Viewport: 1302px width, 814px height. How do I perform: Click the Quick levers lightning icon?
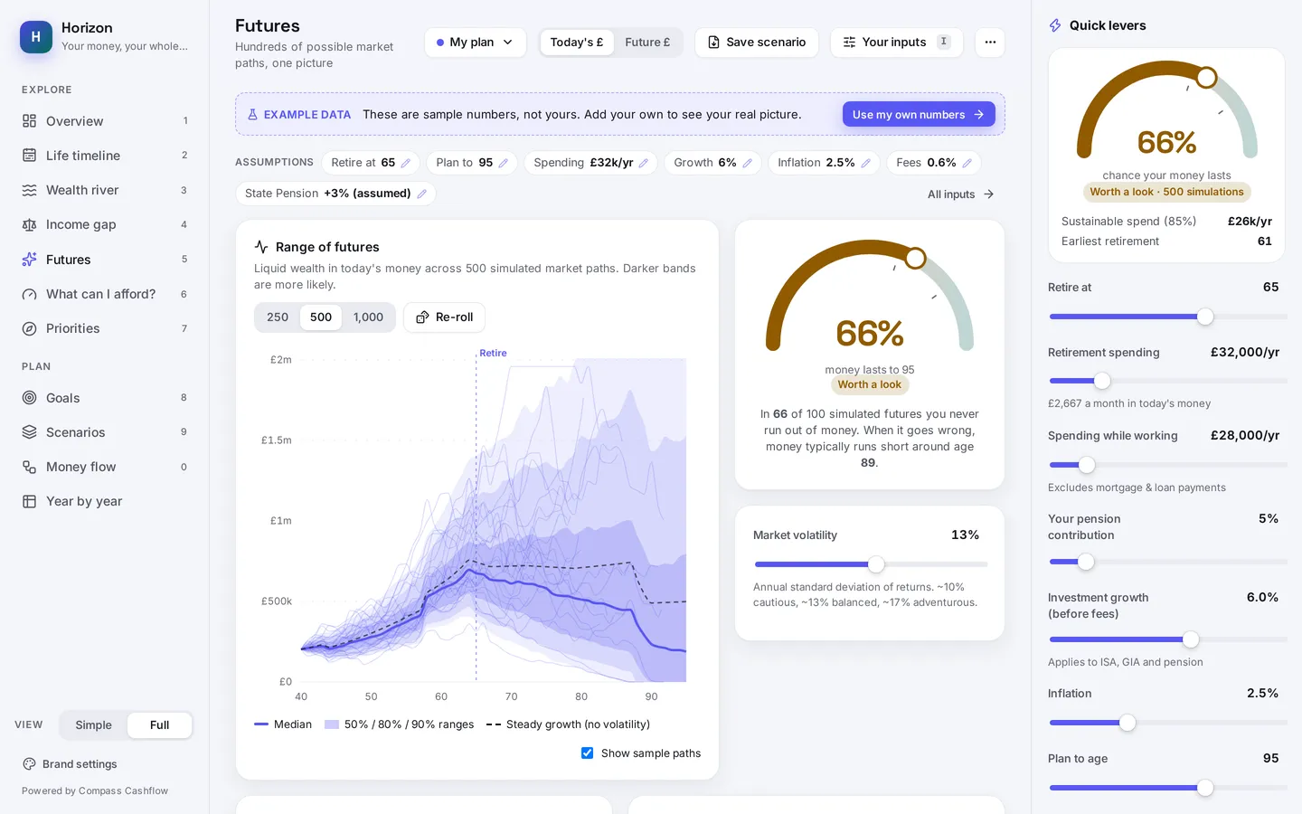pos(1055,25)
